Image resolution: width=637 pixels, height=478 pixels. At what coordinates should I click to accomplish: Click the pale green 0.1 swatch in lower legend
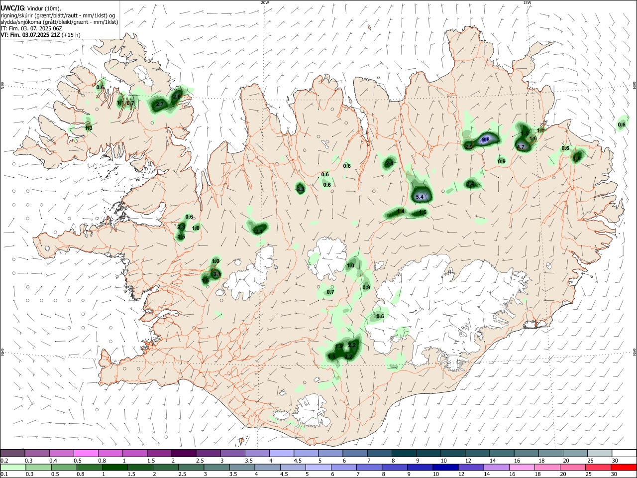coord(12,467)
